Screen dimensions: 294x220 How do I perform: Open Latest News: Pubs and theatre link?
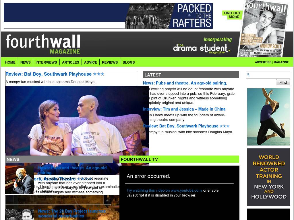pyautogui.click(x=185, y=83)
